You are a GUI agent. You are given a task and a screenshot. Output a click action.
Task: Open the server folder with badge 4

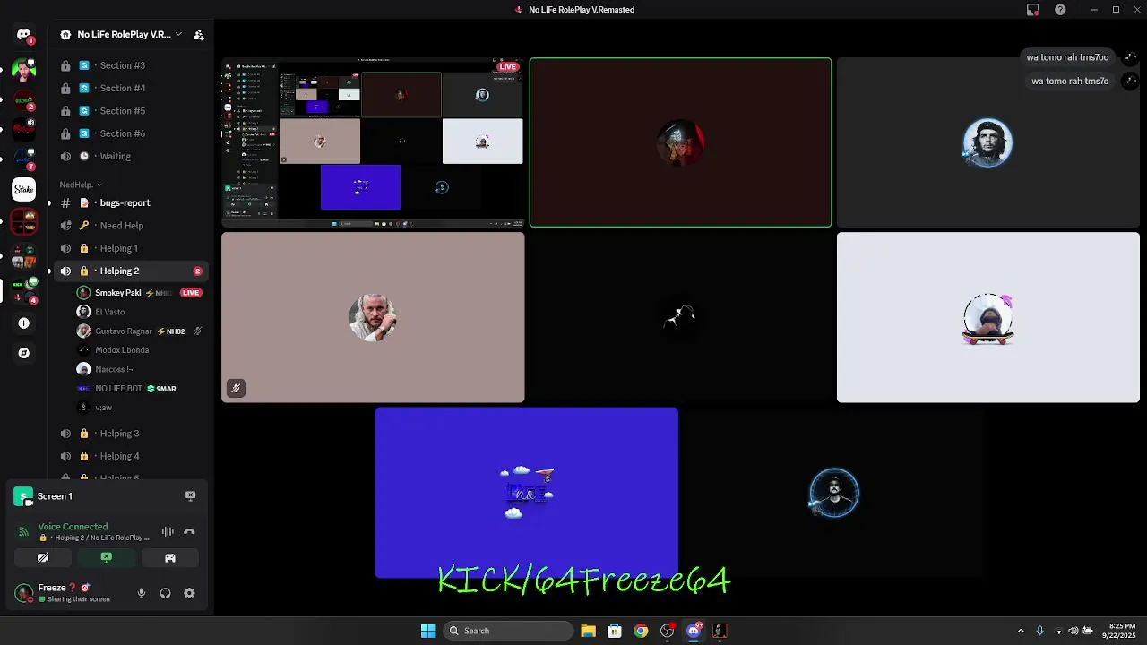(x=23, y=289)
